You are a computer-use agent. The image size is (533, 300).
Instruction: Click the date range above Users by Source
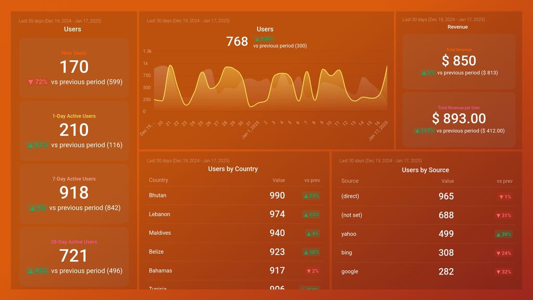pos(380,161)
